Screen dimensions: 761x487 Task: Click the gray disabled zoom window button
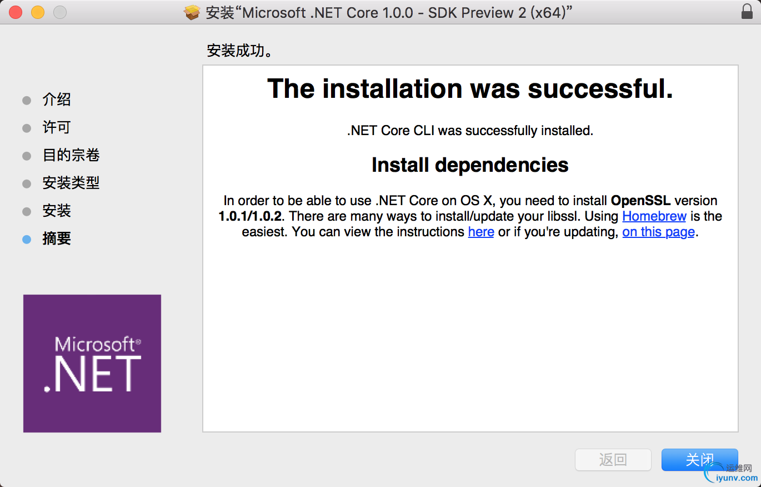(59, 12)
